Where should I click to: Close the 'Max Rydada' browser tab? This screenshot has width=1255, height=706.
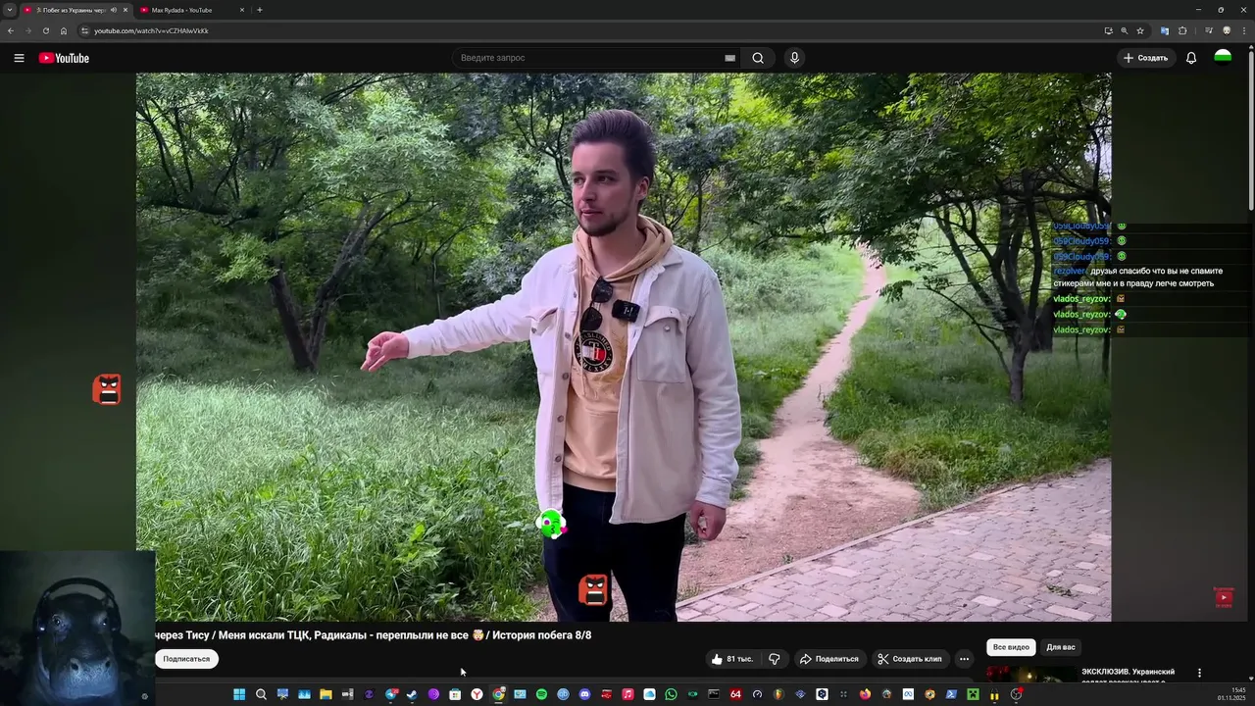(242, 10)
